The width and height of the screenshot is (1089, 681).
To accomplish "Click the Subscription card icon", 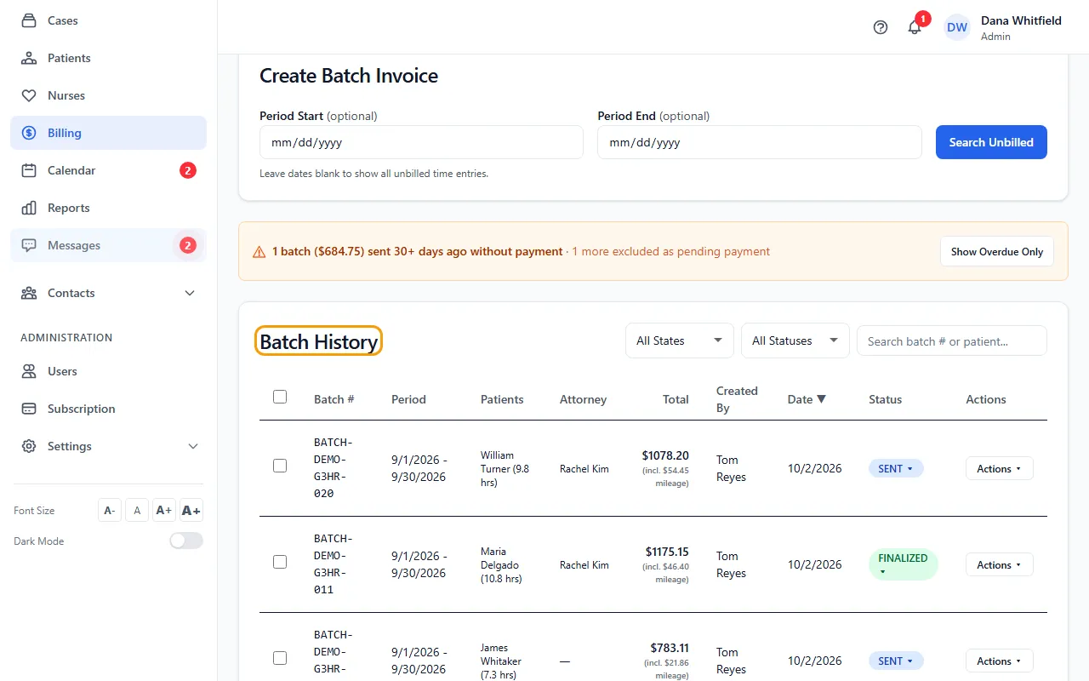I will [29, 409].
